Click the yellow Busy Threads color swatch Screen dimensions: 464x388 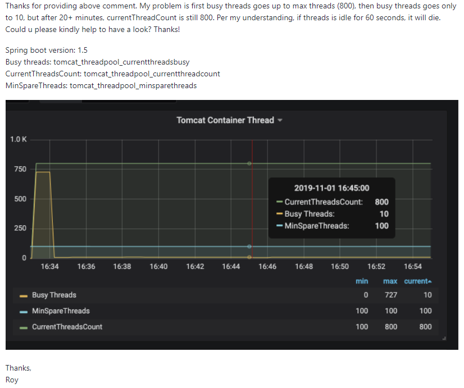[x=24, y=296]
